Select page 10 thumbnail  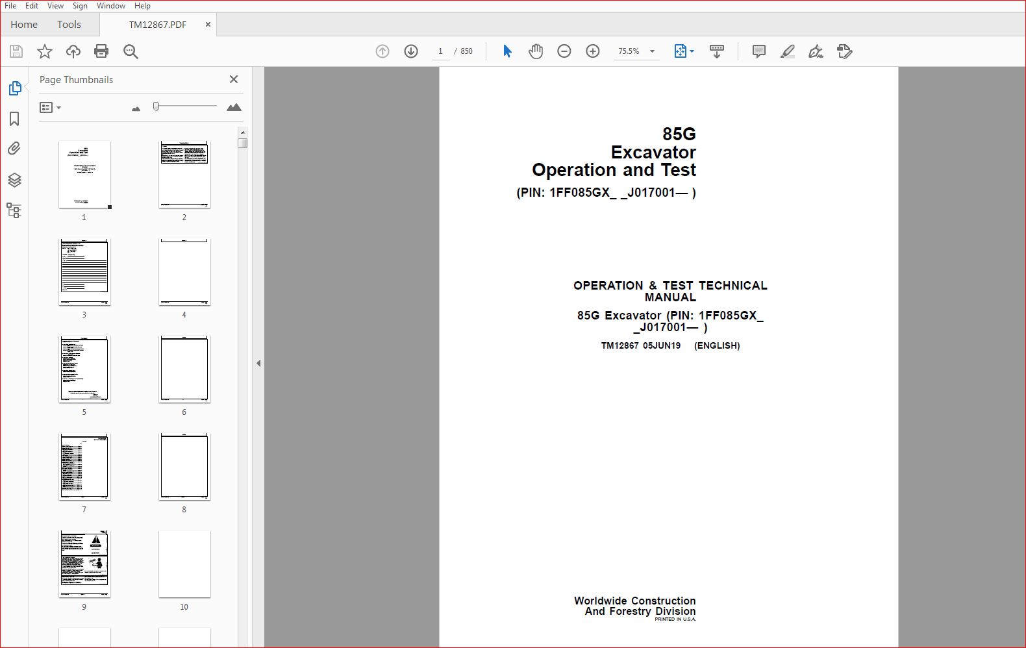point(184,564)
